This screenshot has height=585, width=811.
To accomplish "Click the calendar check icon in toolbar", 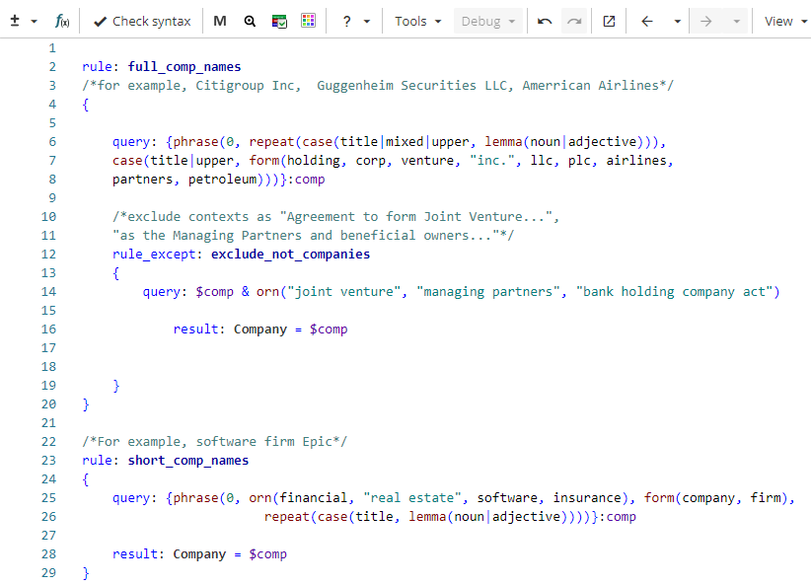I will (x=279, y=21).
